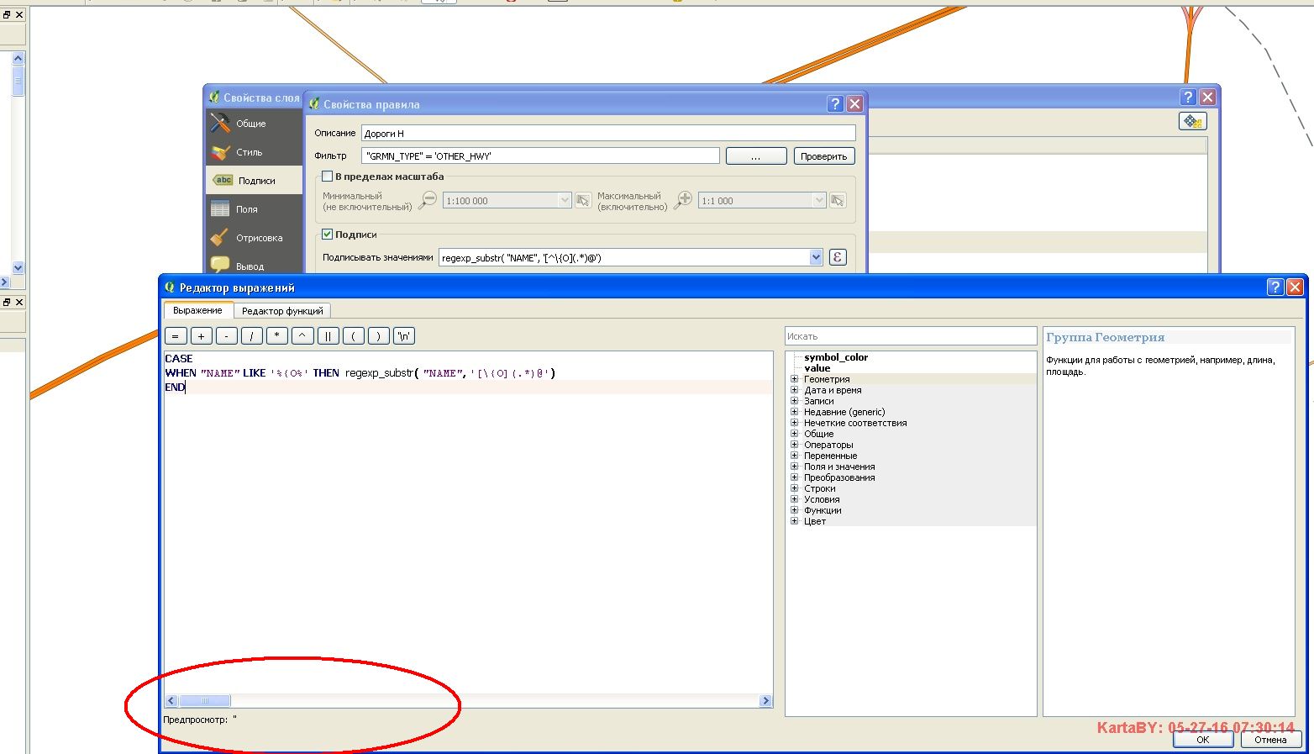This screenshot has height=754, width=1314.
Task: Insert a newline with the '\n' button
Action: 403,335
